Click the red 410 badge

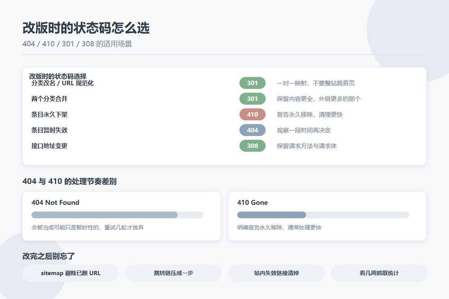(x=252, y=114)
